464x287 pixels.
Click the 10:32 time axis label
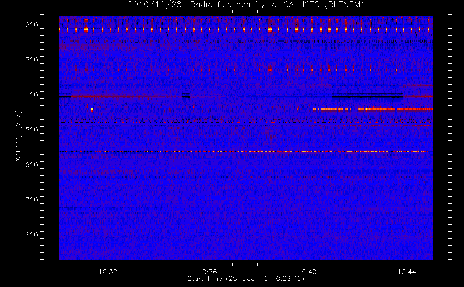pos(108,272)
